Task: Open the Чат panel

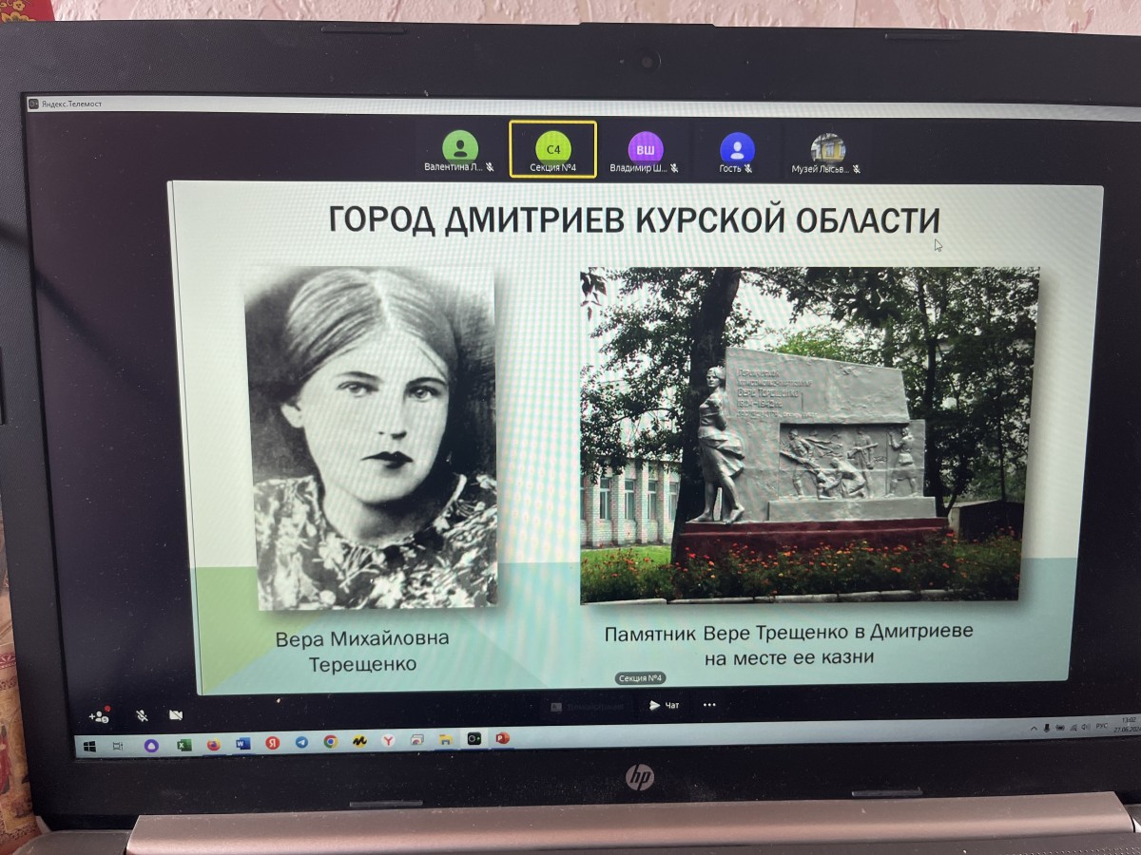Action: [x=664, y=705]
